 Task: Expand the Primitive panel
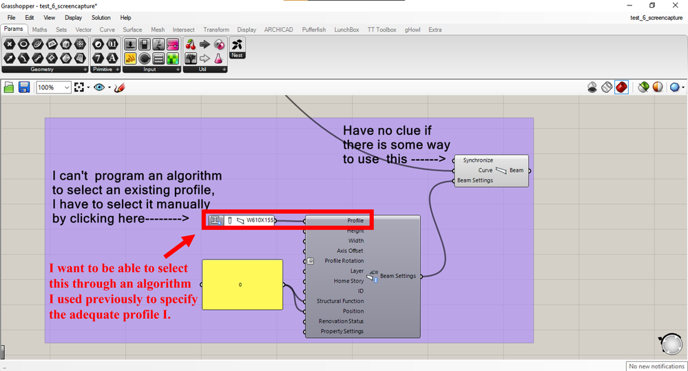[118, 70]
